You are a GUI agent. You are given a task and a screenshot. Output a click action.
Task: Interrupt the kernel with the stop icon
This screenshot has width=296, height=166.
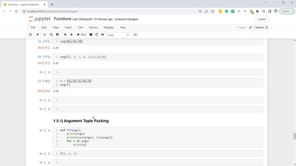(x=91, y=35)
